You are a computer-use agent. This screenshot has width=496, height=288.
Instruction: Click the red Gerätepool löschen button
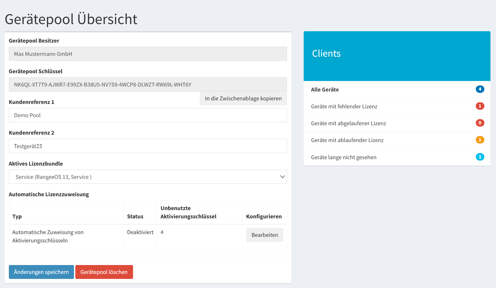pyautogui.click(x=104, y=272)
